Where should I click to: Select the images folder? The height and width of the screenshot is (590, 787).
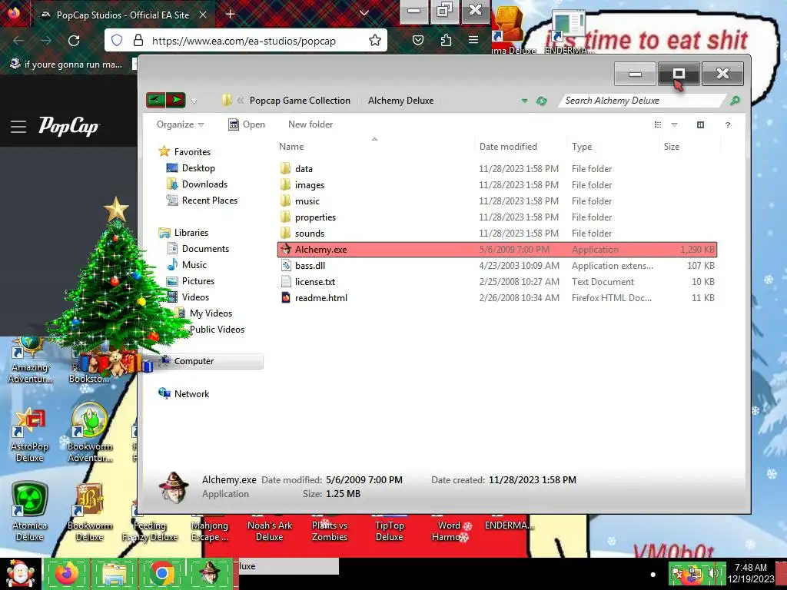point(497,184)
